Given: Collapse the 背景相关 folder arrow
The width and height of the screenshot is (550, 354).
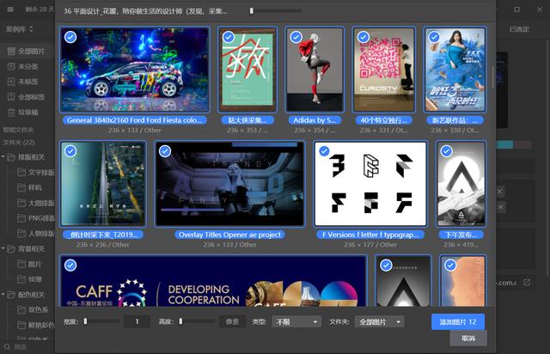Looking at the screenshot, I should [x=3, y=248].
